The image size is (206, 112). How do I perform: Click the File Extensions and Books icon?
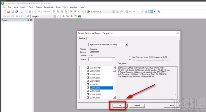64,16
